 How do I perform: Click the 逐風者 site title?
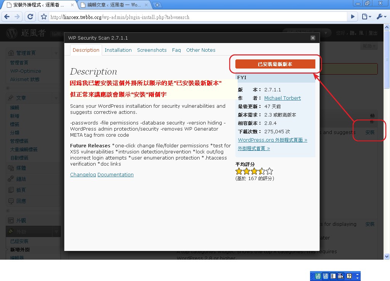click(x=34, y=33)
